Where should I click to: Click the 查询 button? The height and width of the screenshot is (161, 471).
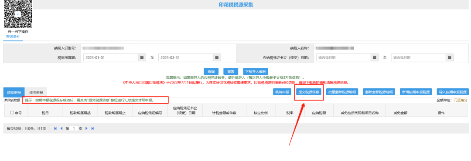pos(211,72)
